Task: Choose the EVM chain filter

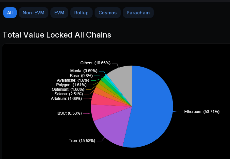Action: pos(59,13)
